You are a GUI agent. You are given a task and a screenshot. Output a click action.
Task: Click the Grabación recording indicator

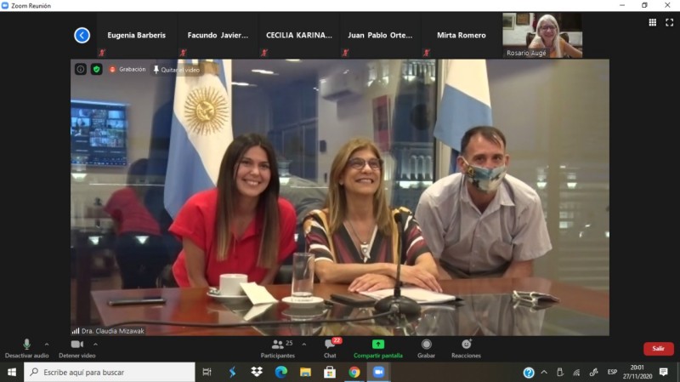click(x=127, y=70)
